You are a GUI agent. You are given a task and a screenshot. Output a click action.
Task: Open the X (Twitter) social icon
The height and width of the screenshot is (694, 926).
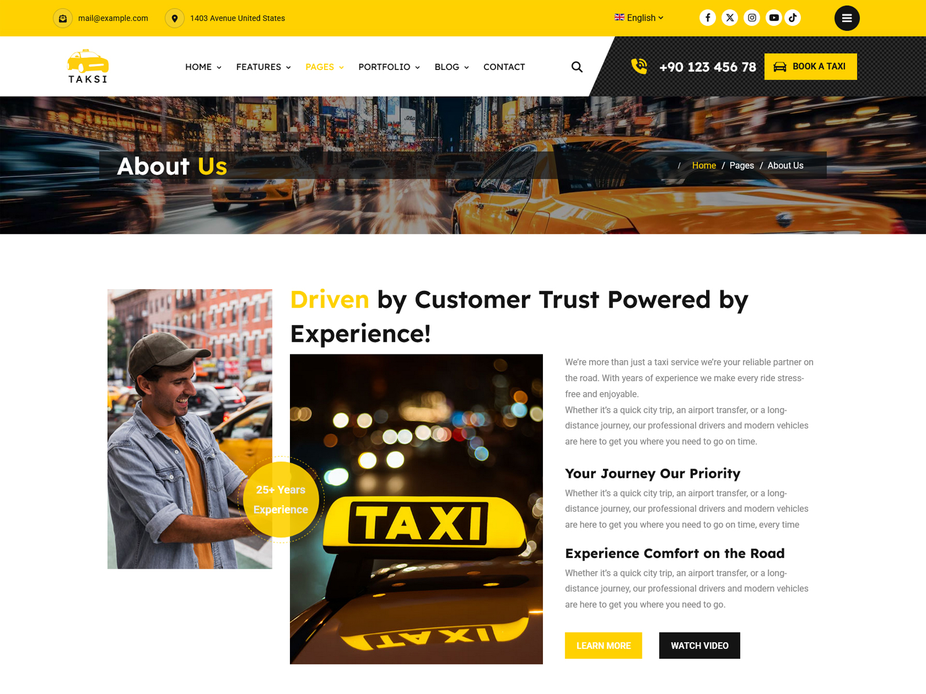(730, 18)
